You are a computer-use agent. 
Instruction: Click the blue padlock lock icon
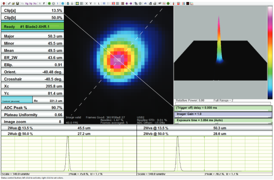[68, 3]
